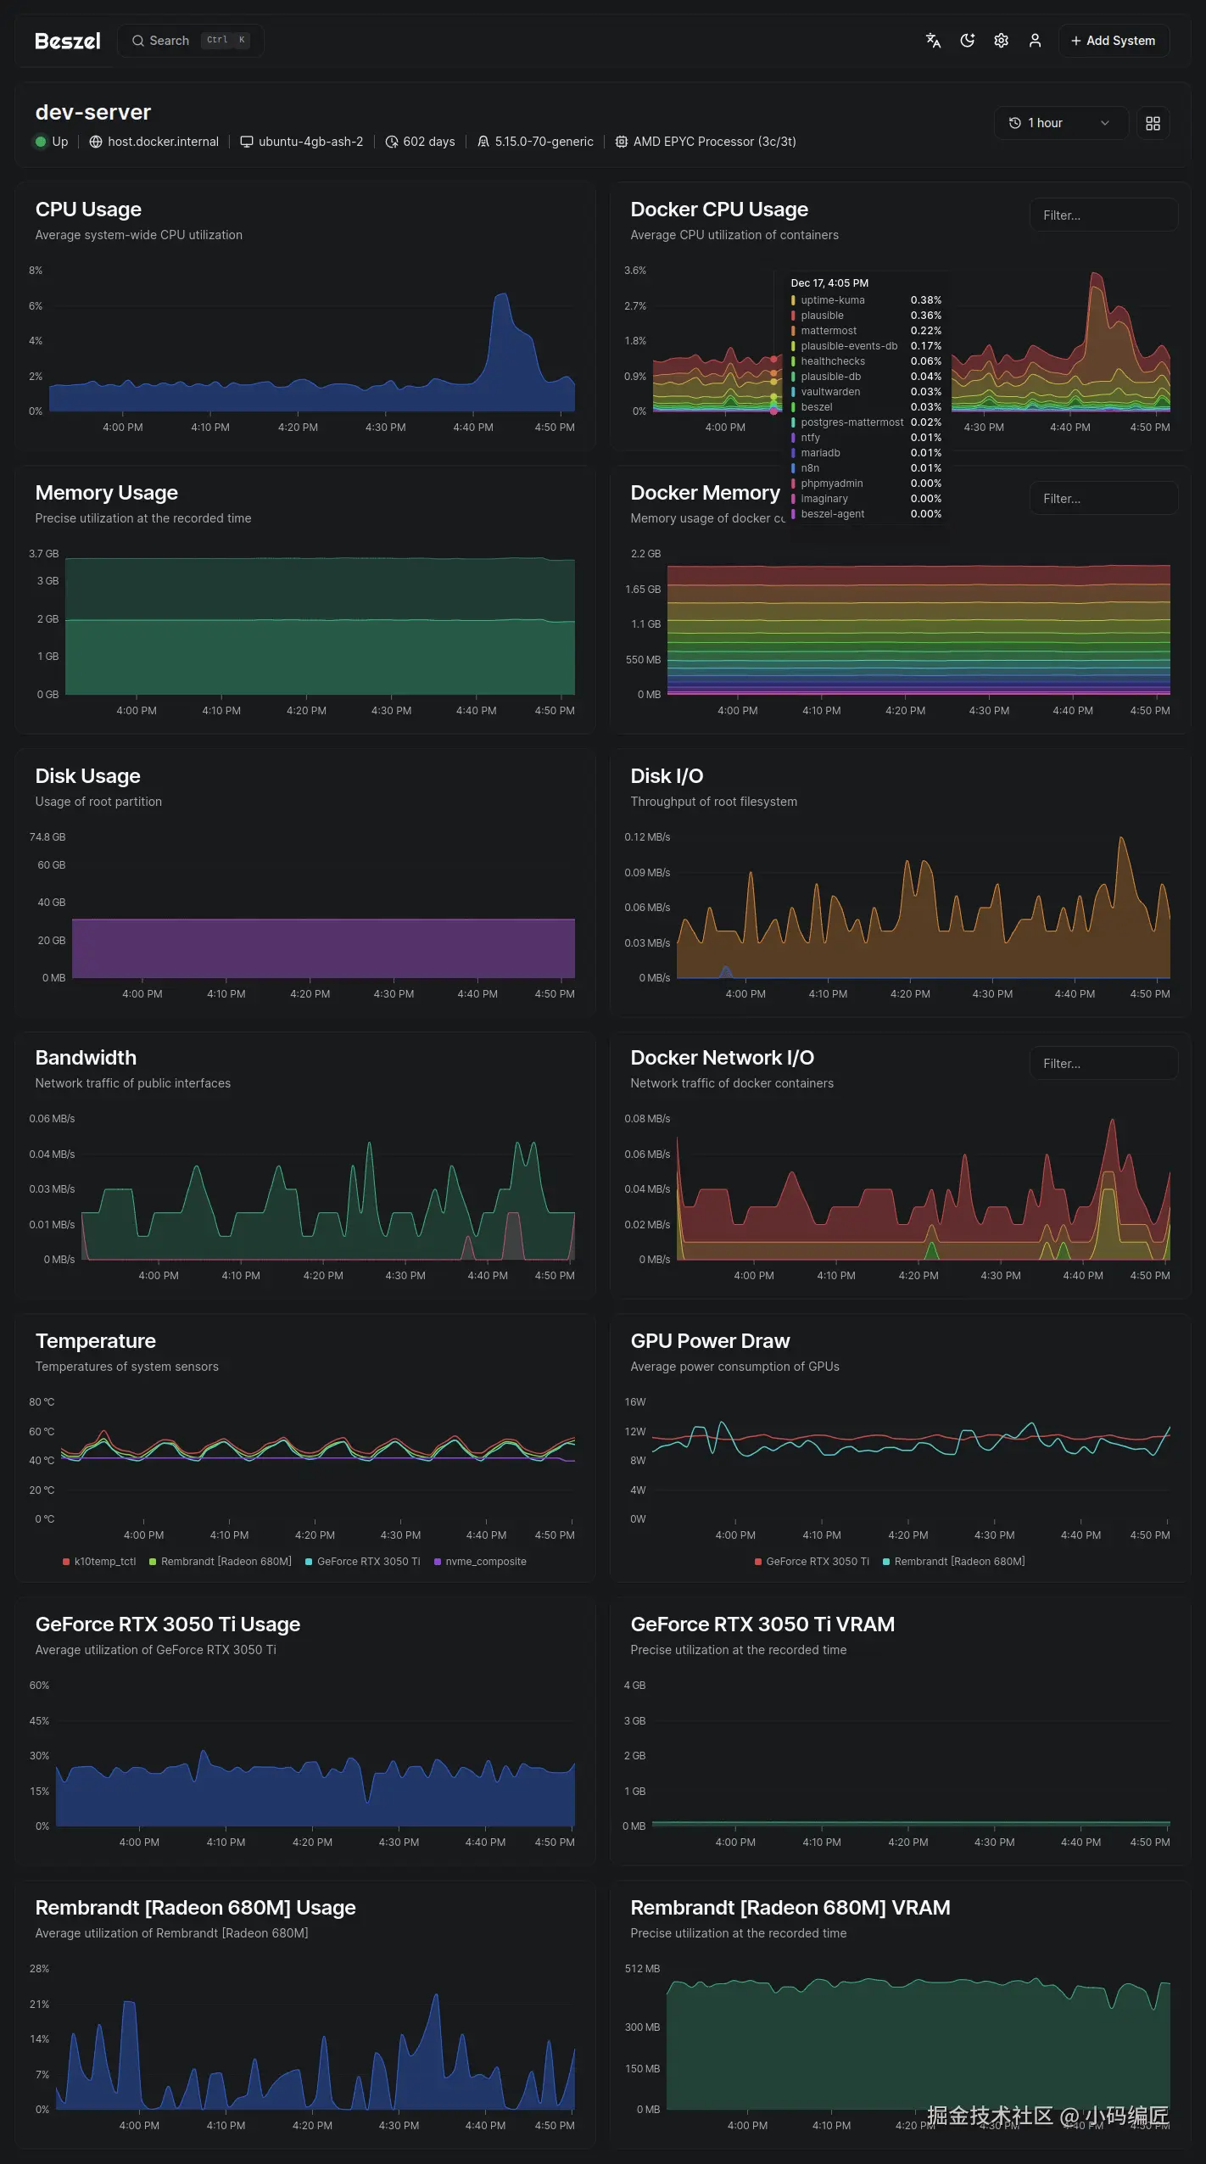The image size is (1206, 2164).
Task: Click vaultwarden row in tooltip
Action: 866,392
